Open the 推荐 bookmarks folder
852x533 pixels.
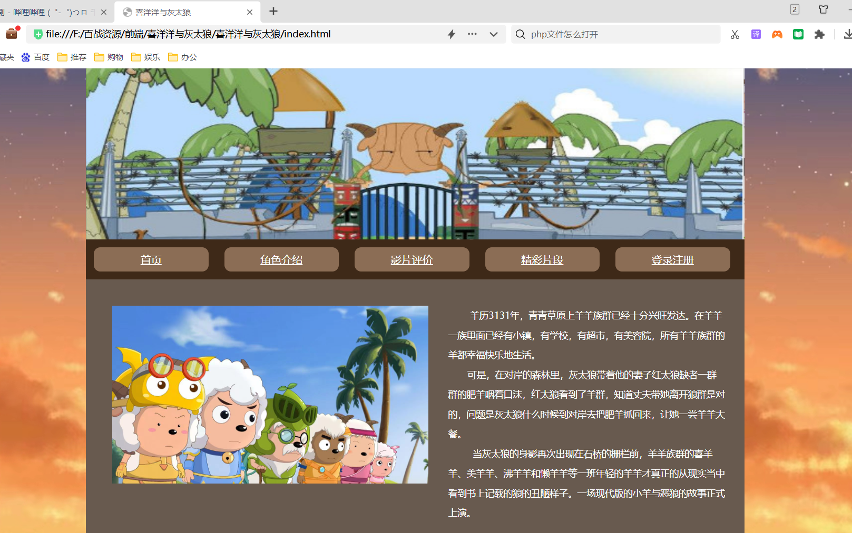[x=72, y=57]
